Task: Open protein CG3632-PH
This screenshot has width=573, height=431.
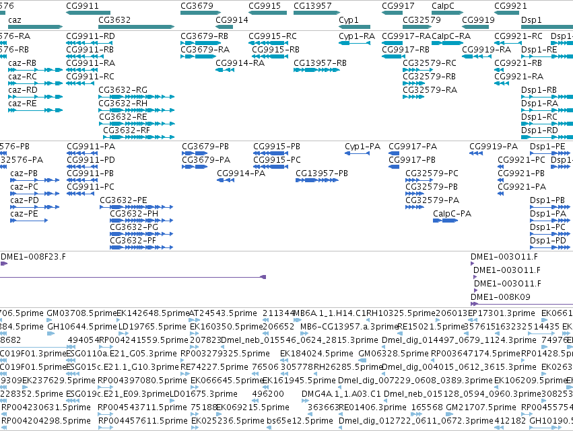Action: pyautogui.click(x=134, y=214)
